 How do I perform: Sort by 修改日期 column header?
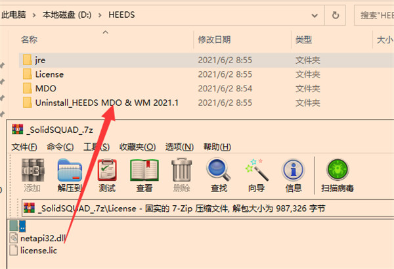(x=214, y=39)
